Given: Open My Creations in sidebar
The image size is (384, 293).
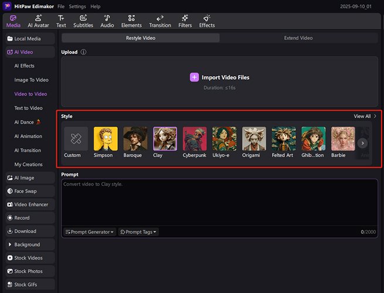Looking at the screenshot, I should coord(28,165).
